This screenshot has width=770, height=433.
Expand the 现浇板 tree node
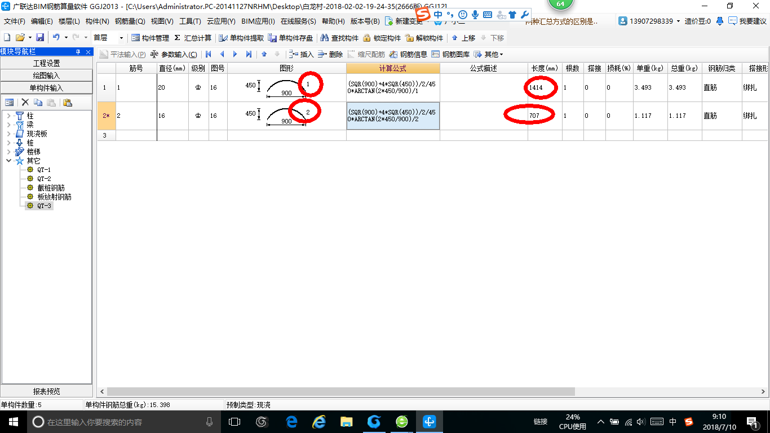click(8, 134)
